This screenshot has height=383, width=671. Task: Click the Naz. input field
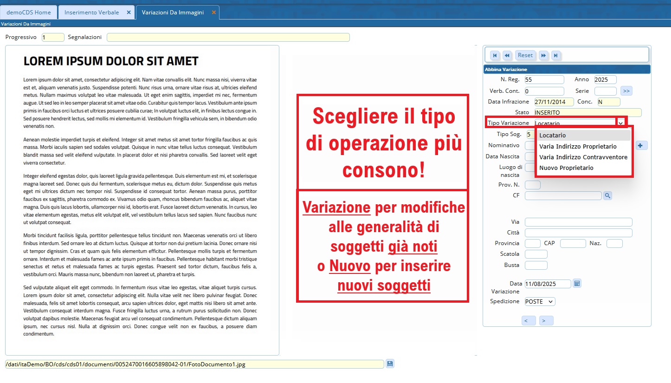tap(614, 243)
